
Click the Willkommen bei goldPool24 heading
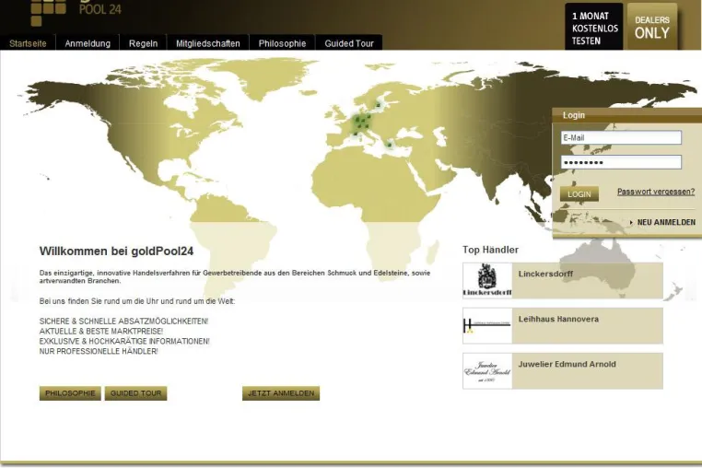(116, 252)
